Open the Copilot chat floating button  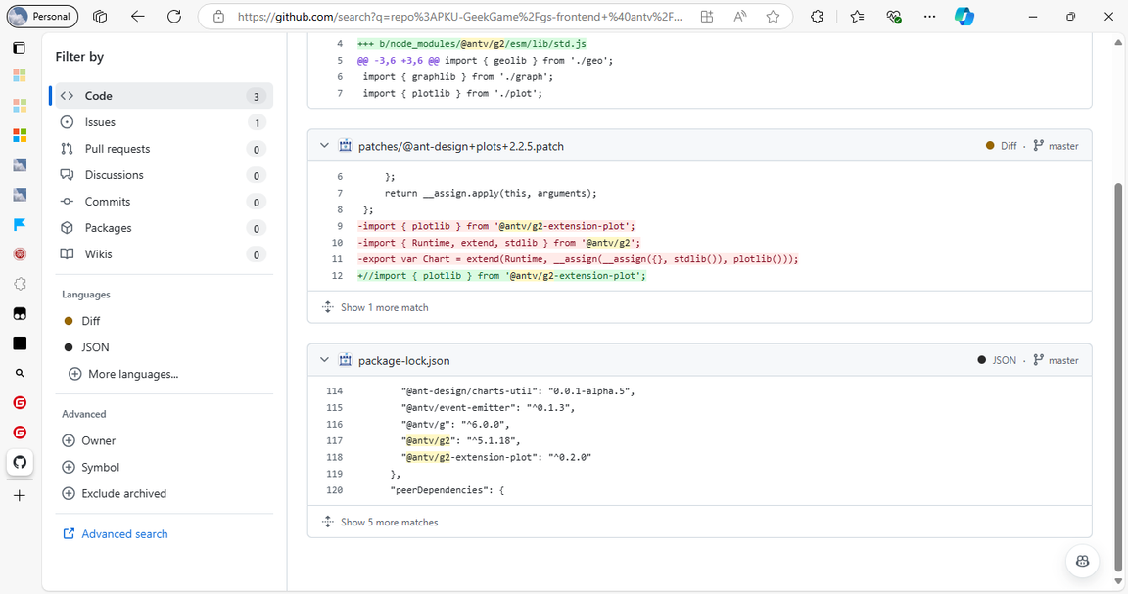click(1082, 561)
